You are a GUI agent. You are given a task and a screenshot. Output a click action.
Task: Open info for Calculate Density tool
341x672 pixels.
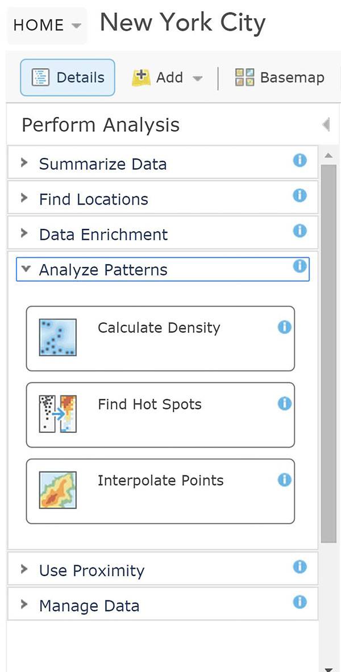(284, 327)
